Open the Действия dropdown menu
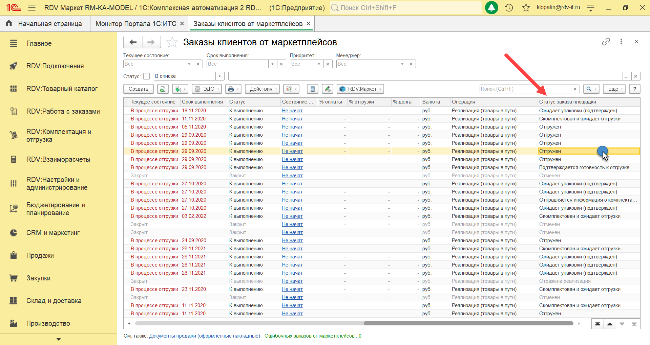The image size is (650, 345). click(262, 89)
